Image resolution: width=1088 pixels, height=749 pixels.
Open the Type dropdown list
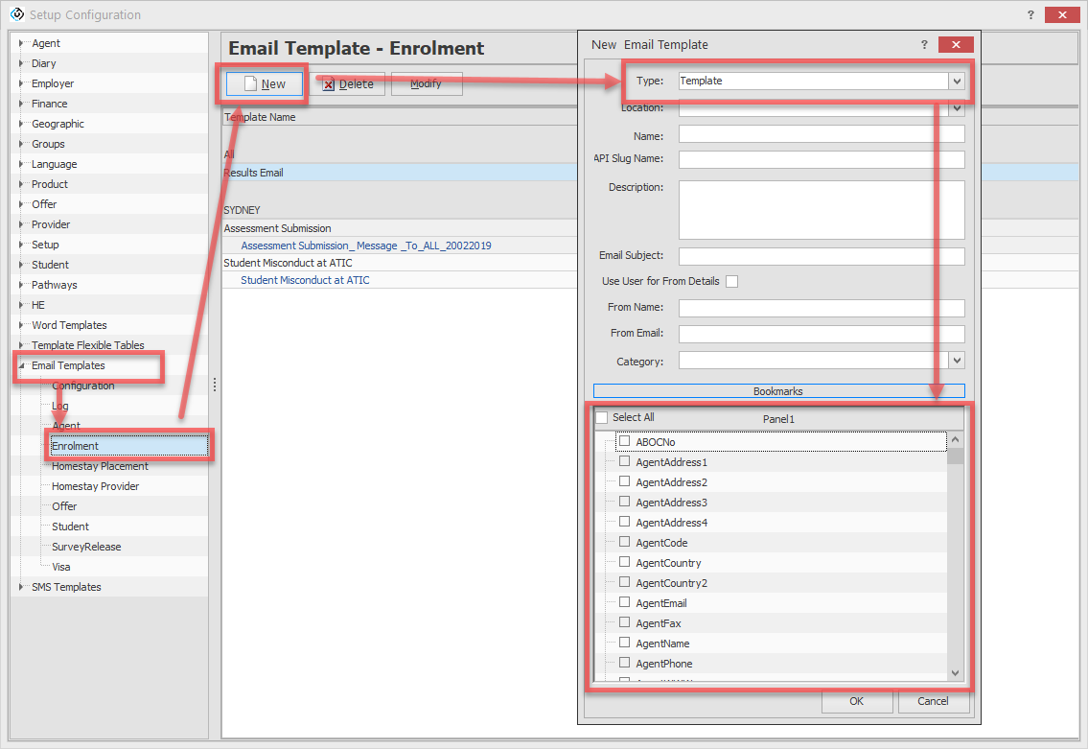956,82
